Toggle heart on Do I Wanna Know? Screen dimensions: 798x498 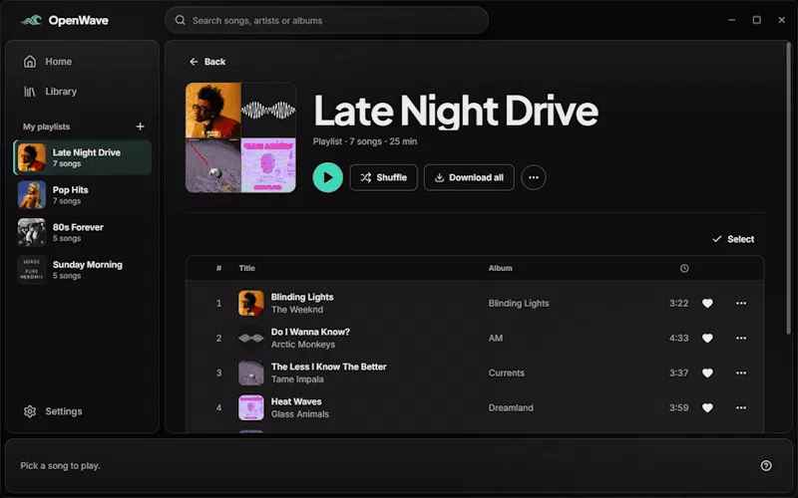coord(707,338)
